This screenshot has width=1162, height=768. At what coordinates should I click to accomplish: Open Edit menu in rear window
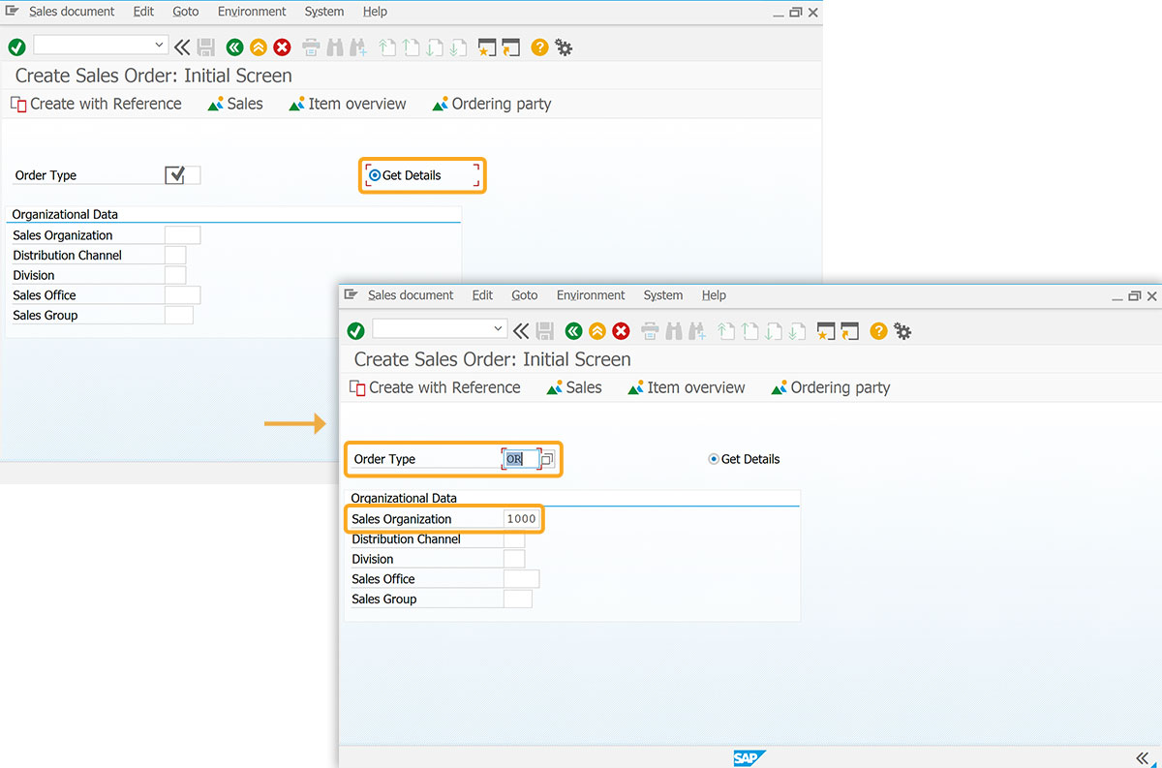(x=143, y=12)
